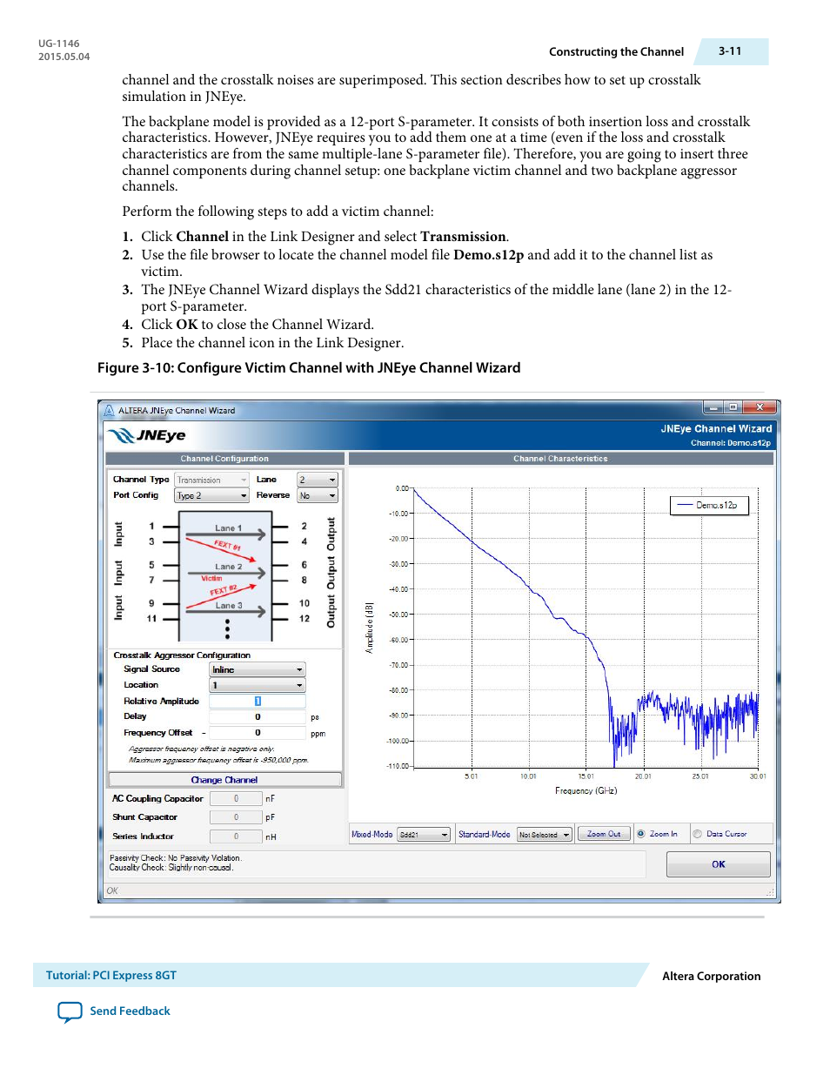
Task: Click the AC Coupling Capacitor field
Action: coord(236,798)
